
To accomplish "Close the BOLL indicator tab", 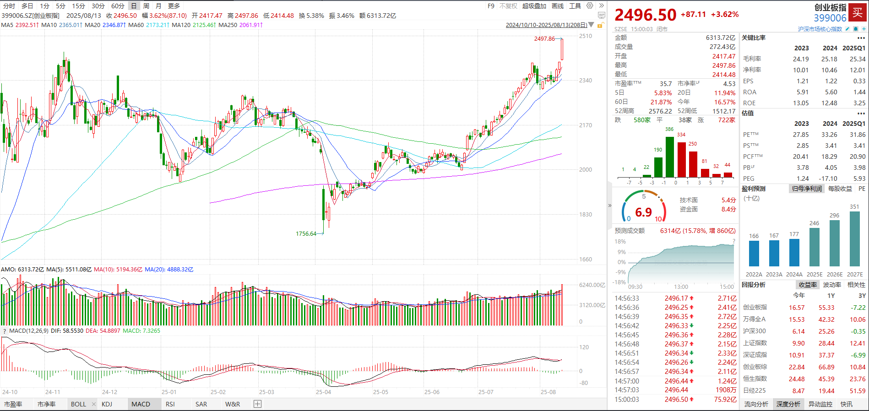I will [94, 404].
